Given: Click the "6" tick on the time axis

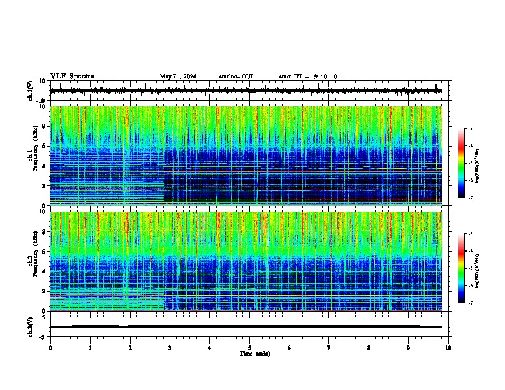Looking at the screenshot, I should 289,348.
